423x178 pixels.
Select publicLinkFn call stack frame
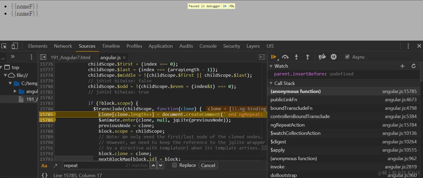pos(344,100)
